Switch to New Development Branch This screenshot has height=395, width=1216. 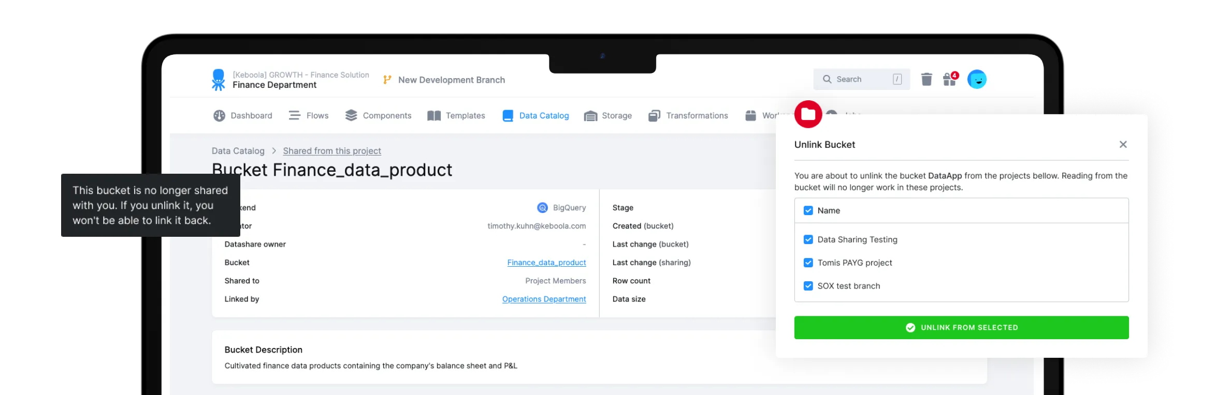[451, 80]
